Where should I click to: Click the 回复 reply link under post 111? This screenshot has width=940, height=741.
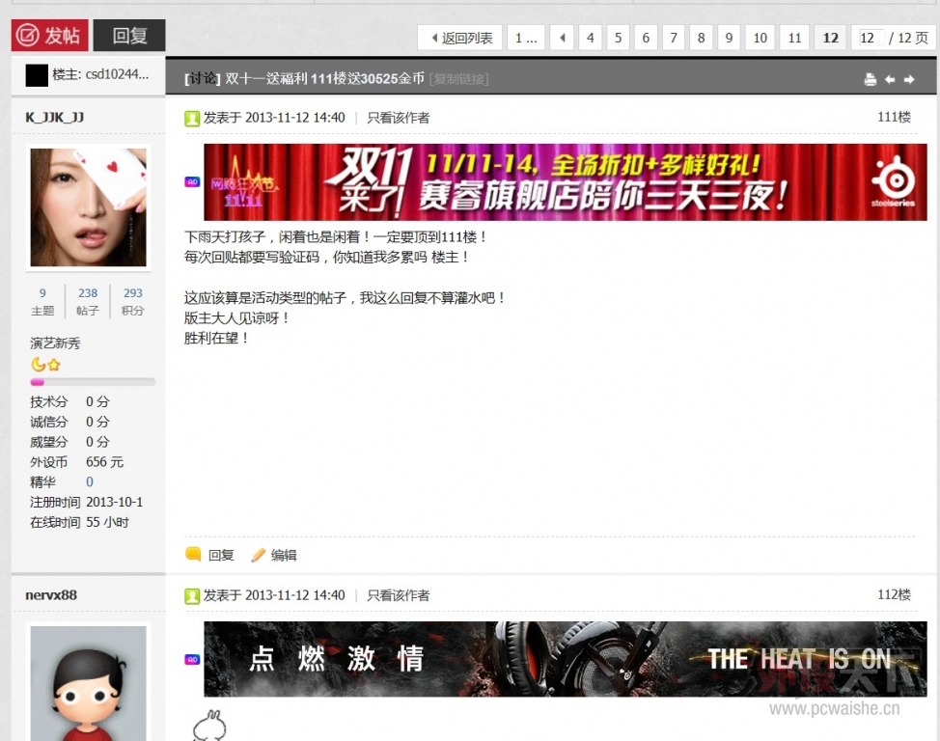221,555
